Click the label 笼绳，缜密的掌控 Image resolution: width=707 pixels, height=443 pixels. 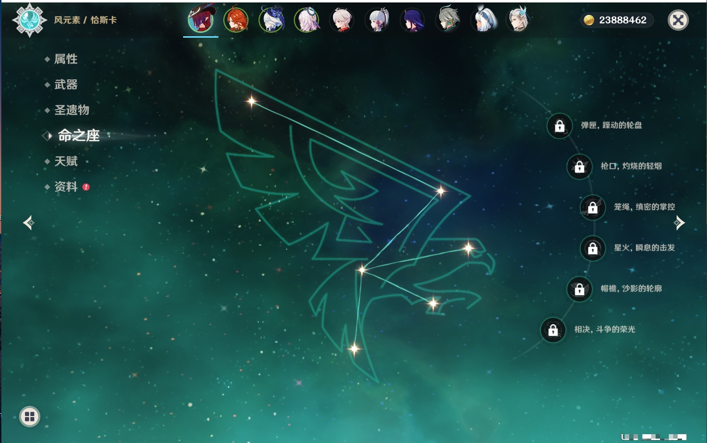pyautogui.click(x=644, y=207)
